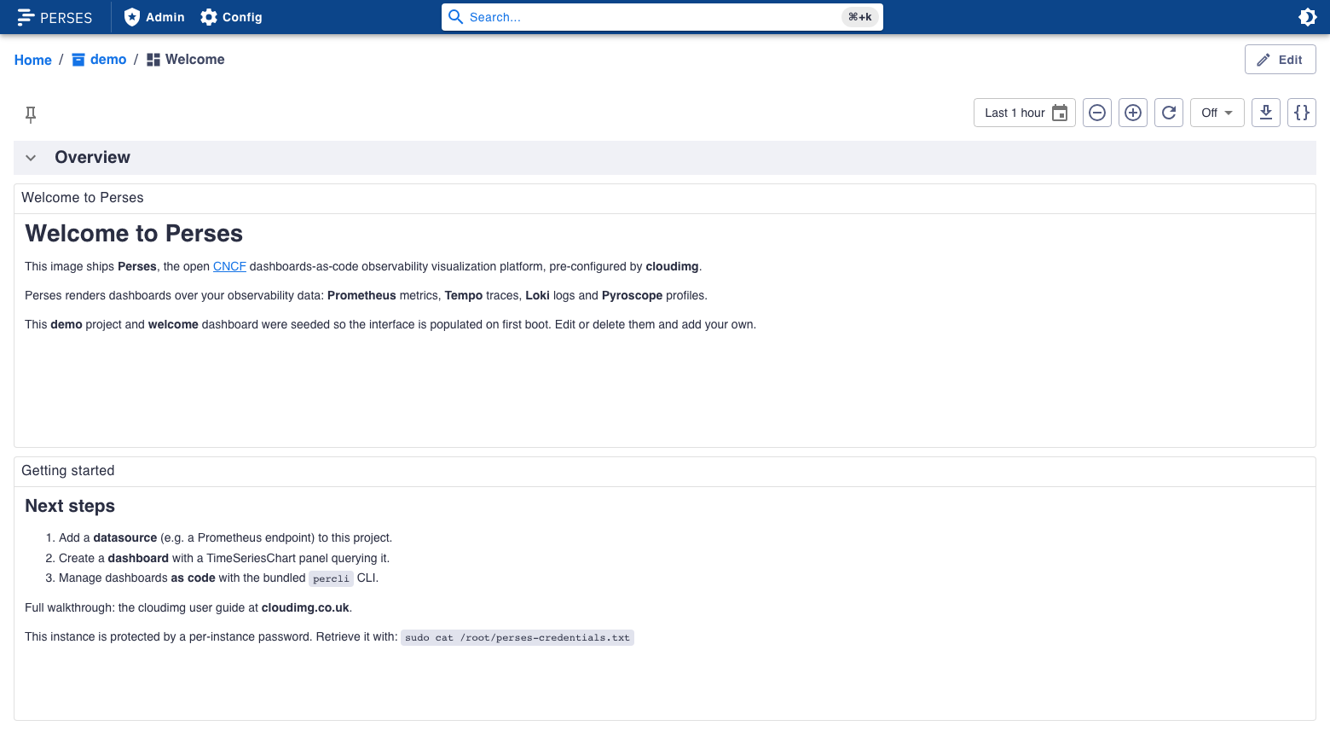The height and width of the screenshot is (749, 1330).
Task: Toggle the light/dark theme icon
Action: pyautogui.click(x=1307, y=17)
